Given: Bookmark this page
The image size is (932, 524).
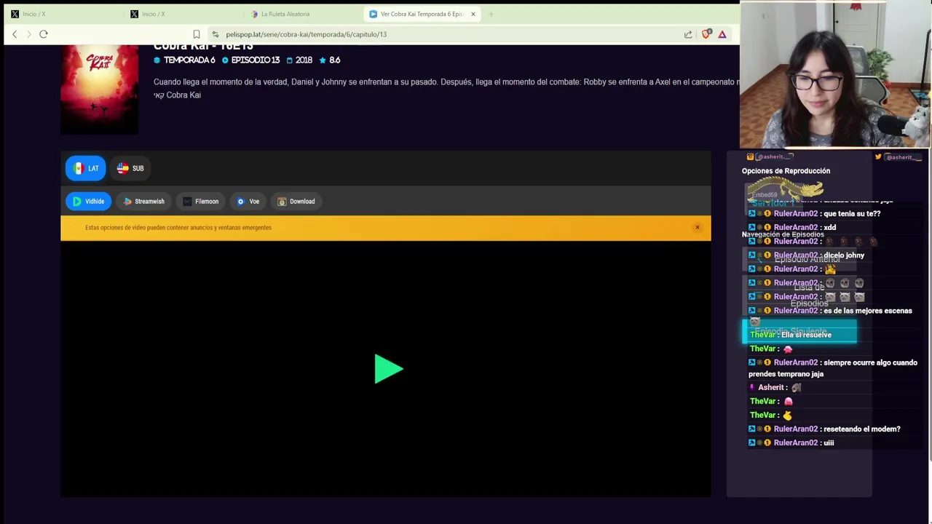Looking at the screenshot, I should pyautogui.click(x=197, y=34).
